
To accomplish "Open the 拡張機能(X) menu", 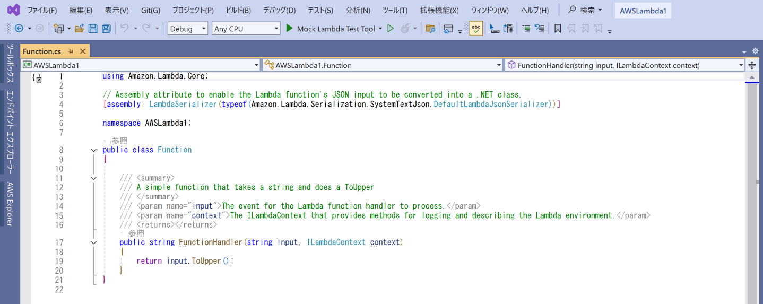I will pos(439,10).
